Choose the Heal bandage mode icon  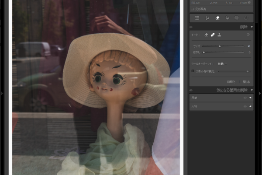[213, 35]
